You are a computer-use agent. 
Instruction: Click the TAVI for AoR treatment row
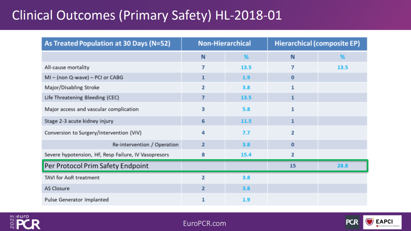(204, 178)
